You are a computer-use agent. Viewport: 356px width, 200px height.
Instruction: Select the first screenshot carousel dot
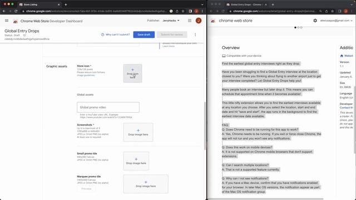click(295, 27)
